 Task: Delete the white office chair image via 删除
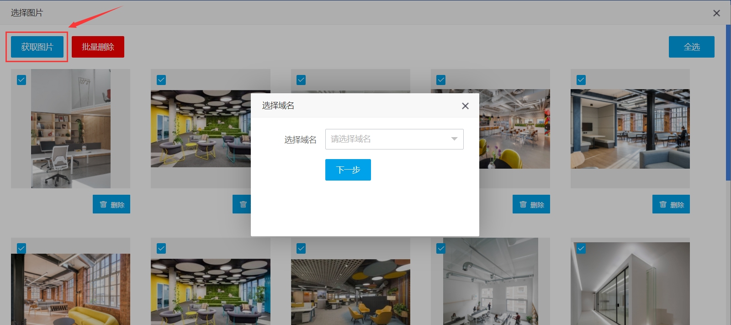pos(111,204)
